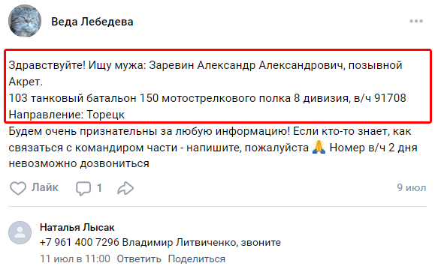Image resolution: width=438 pixels, height=275 pixels.
Task: Click Поделиться under the comment
Action: pyautogui.click(x=196, y=259)
